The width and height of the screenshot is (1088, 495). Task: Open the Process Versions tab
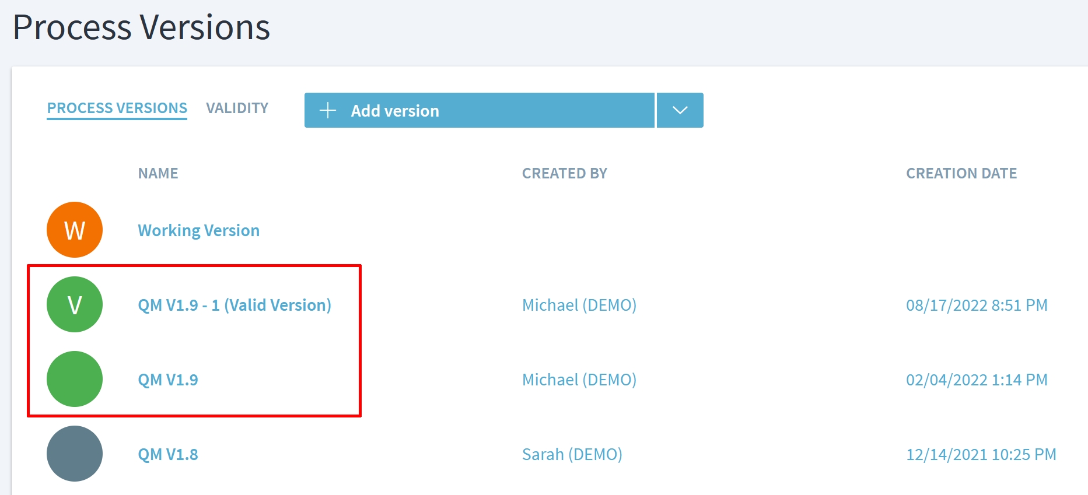click(x=117, y=108)
